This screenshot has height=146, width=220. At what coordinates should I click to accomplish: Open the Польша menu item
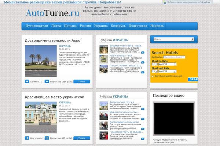coord(70,26)
